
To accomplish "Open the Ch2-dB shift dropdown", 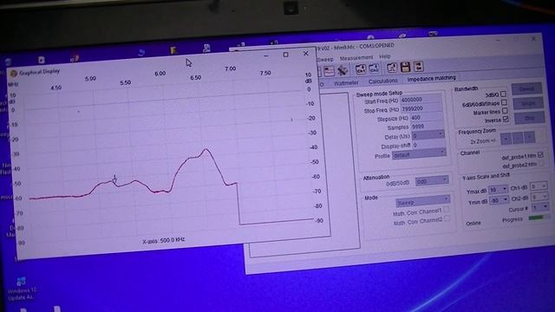I will (x=539, y=197).
